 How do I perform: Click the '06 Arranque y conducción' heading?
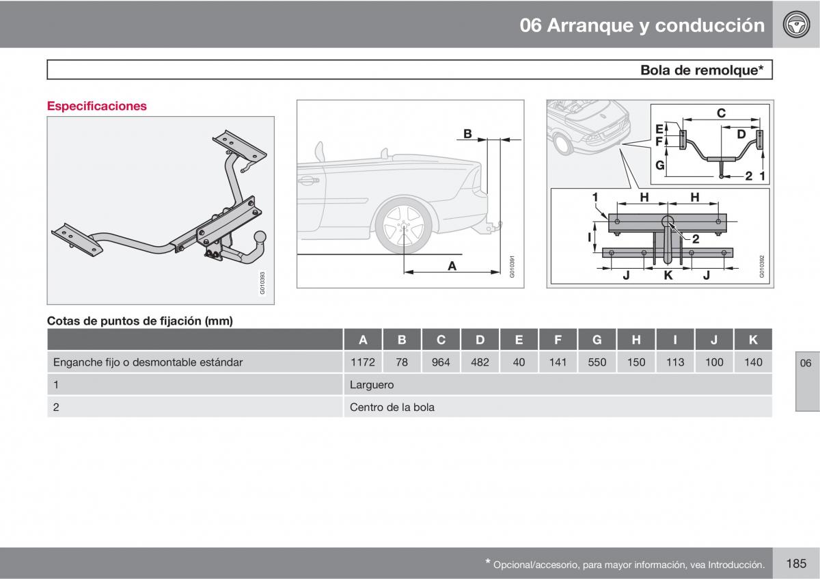pos(642,25)
